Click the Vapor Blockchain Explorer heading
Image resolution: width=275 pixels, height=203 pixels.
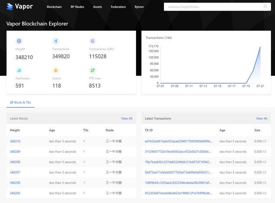click(x=37, y=24)
